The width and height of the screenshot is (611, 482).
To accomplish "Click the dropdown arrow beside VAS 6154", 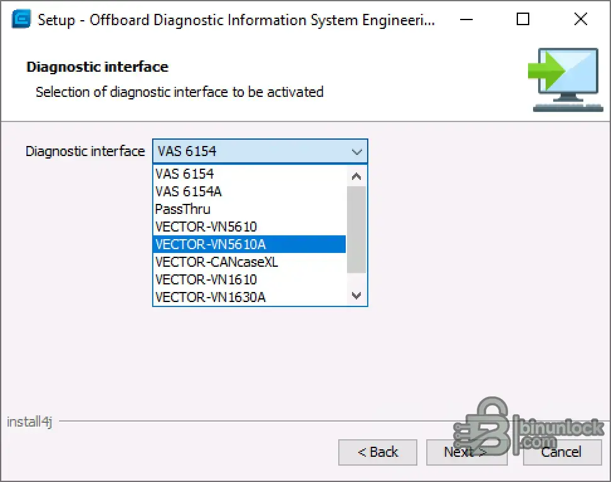I will (356, 152).
